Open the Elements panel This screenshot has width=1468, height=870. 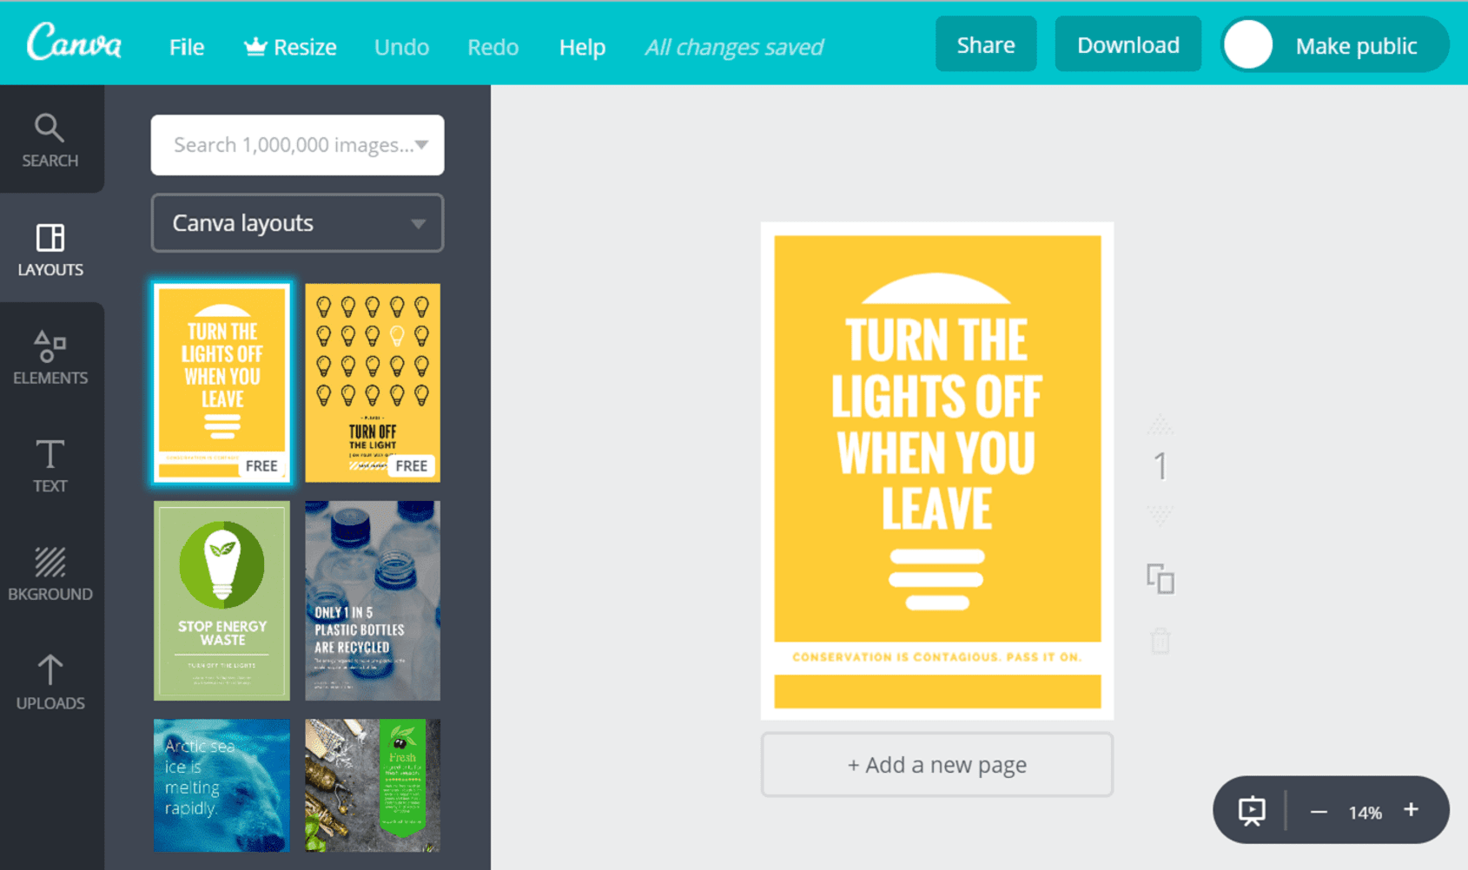(50, 358)
